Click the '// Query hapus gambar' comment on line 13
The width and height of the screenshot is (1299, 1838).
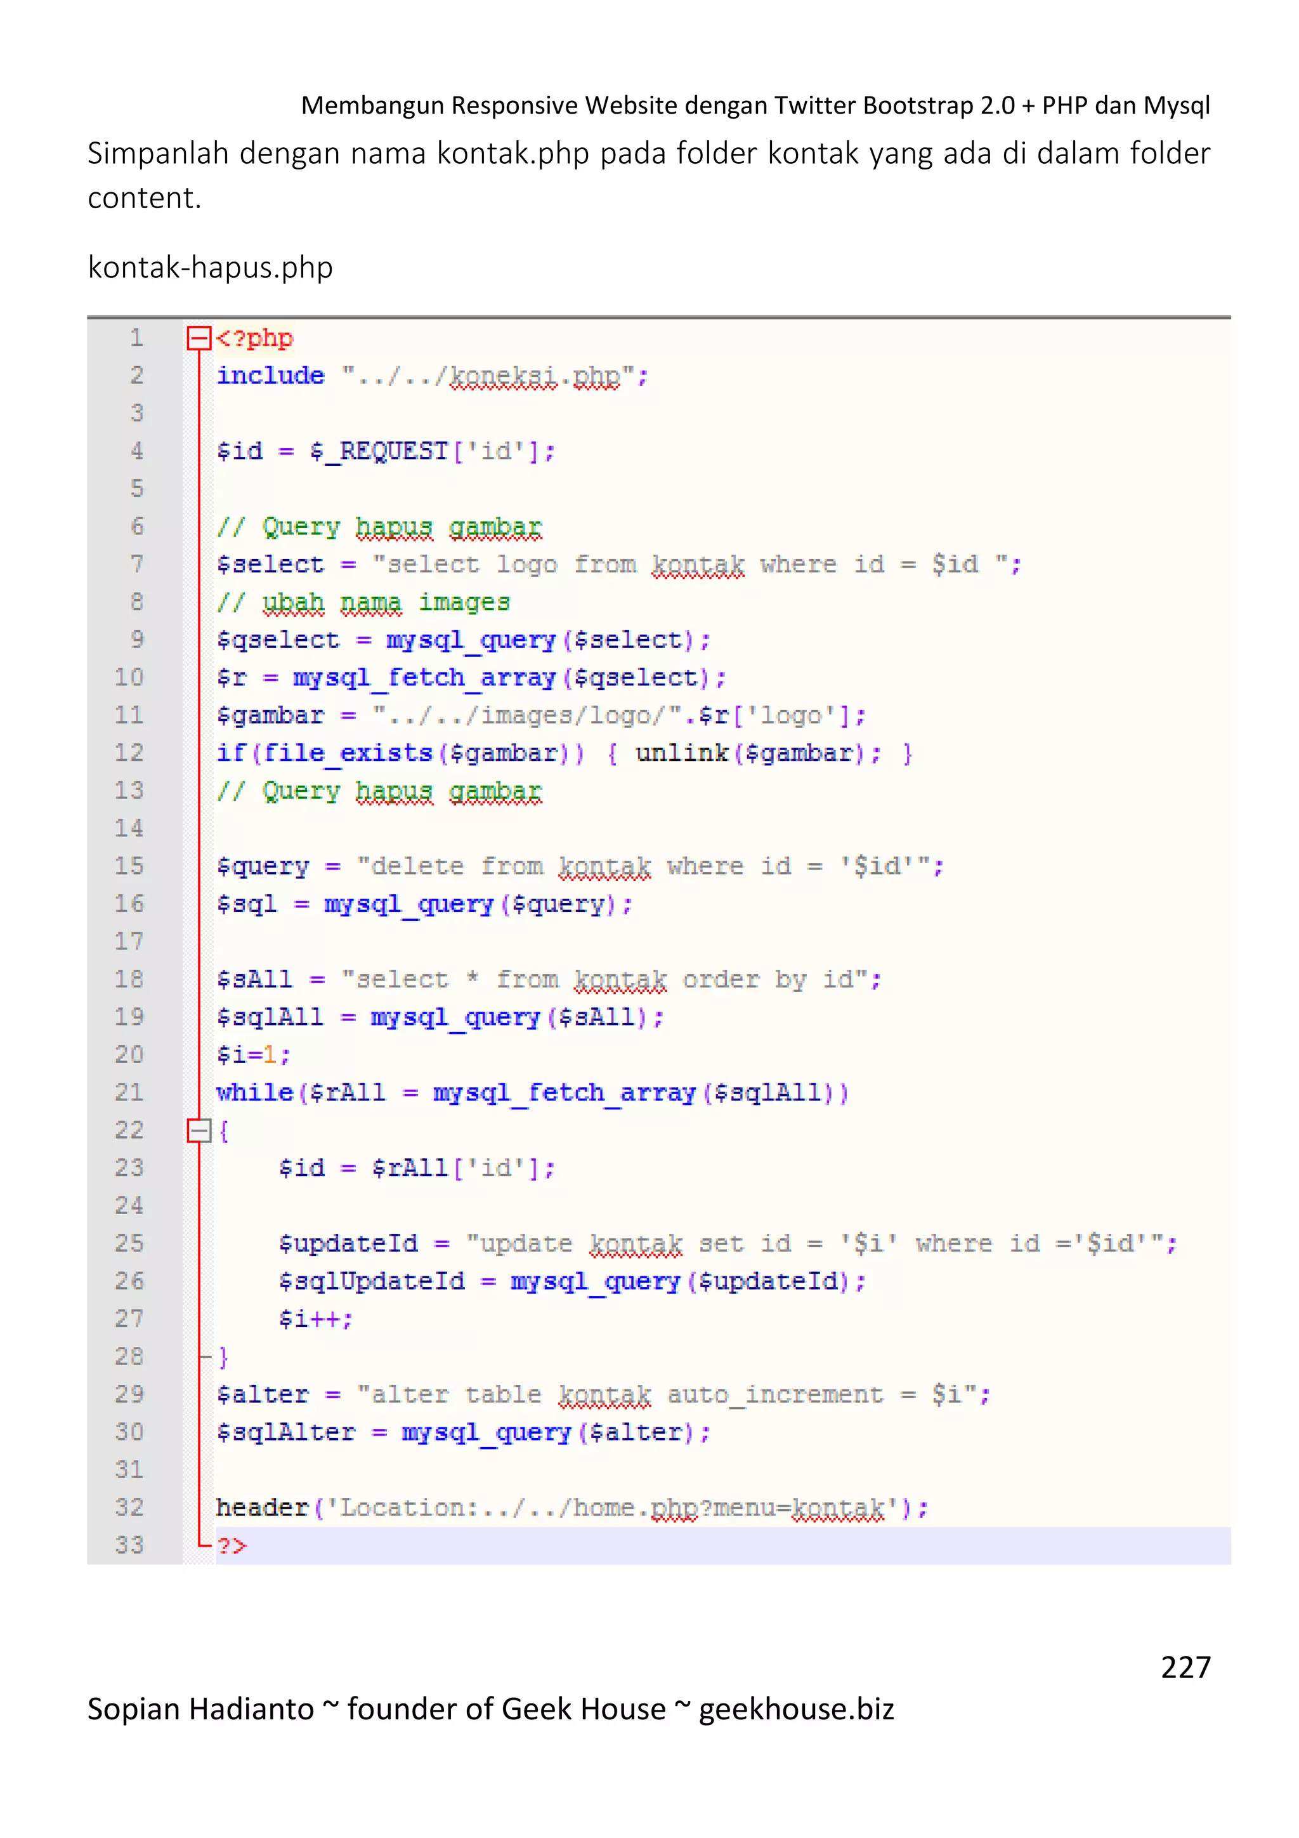(379, 791)
